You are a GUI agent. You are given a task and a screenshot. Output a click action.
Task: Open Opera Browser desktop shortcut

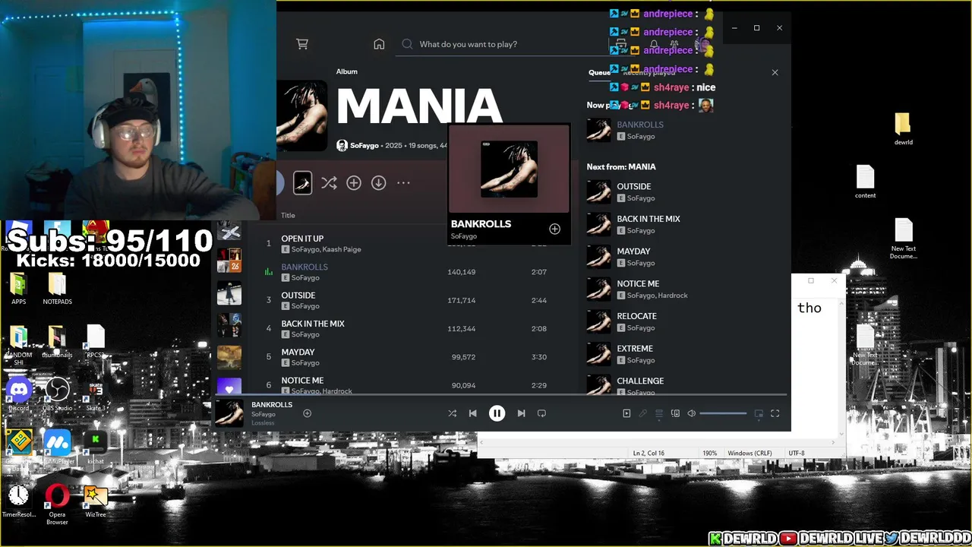pyautogui.click(x=57, y=504)
